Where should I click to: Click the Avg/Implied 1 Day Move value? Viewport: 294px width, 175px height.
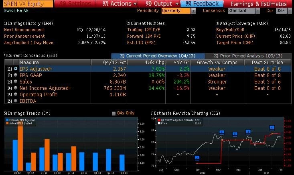coord(92,43)
